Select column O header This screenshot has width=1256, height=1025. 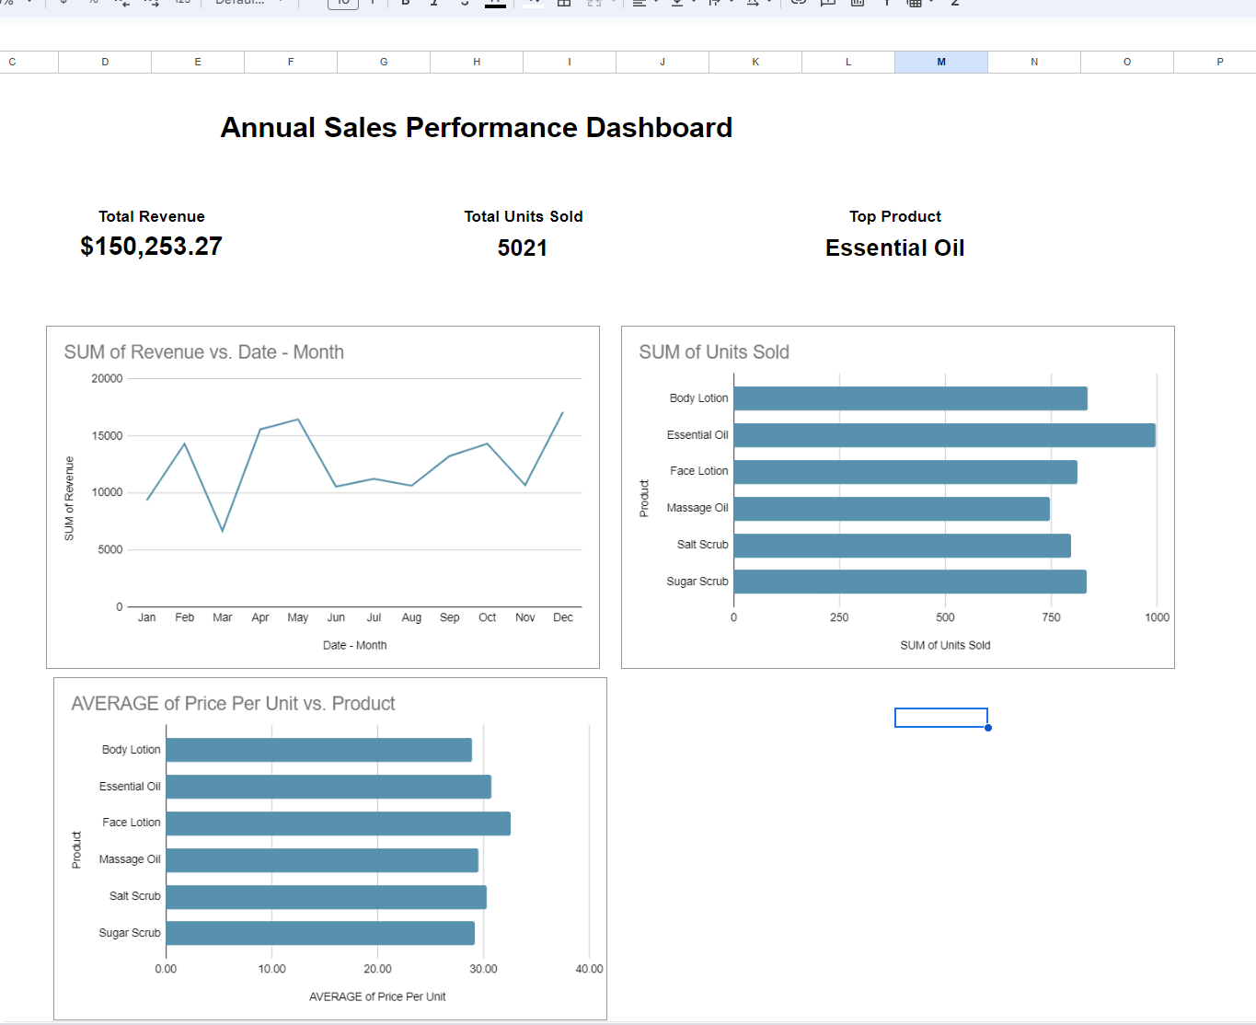pyautogui.click(x=1127, y=62)
